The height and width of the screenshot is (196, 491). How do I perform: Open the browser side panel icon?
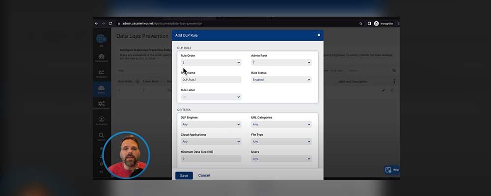click(369, 24)
